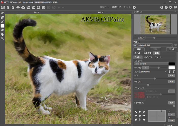Click the 保存 preset button
The image size is (178, 126).
pyautogui.click(x=139, y=49)
